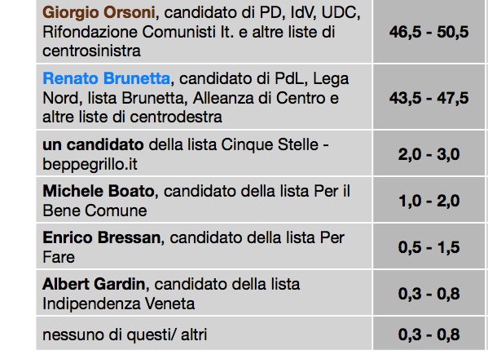Click the Albert Gardin candidate name
488x359 pixels.
[x=94, y=284]
